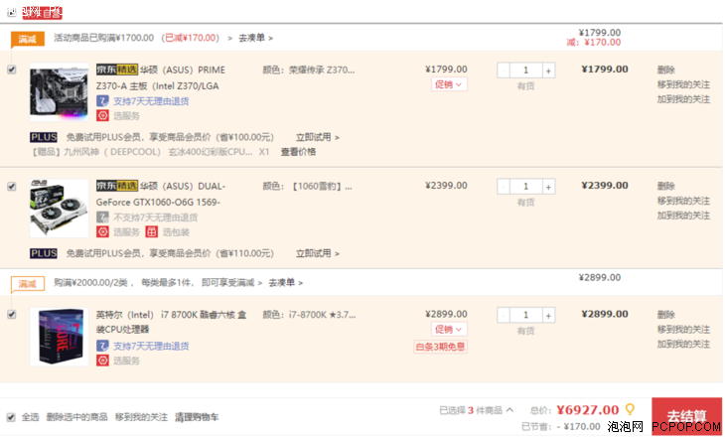Move i7 8700K to 我的关注
The width and height of the screenshot is (725, 437).
coord(683,330)
